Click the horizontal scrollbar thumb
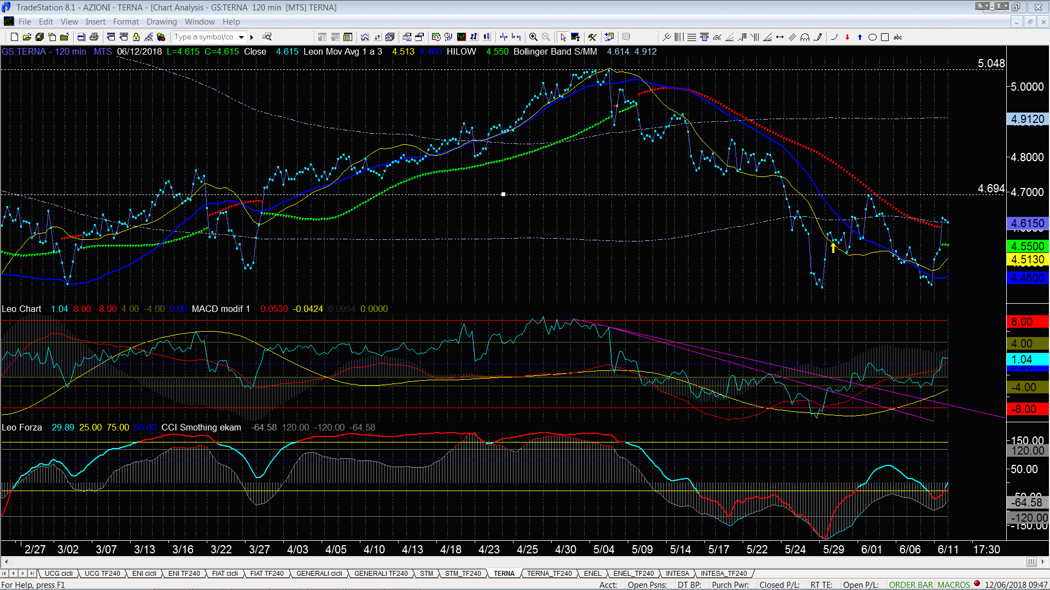This screenshot has width=1050, height=590. 1031,562
